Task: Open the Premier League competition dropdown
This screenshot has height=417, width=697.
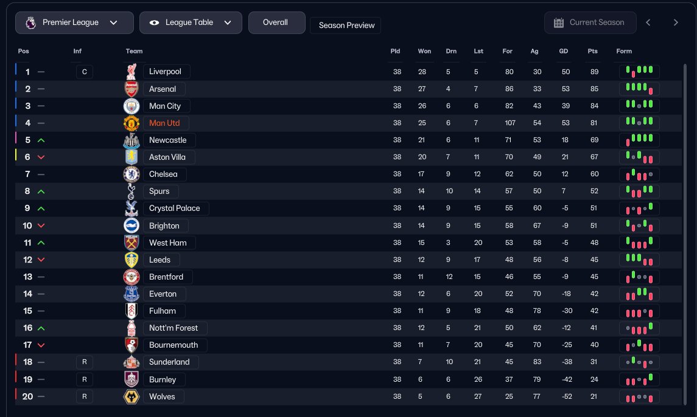Action: click(74, 22)
